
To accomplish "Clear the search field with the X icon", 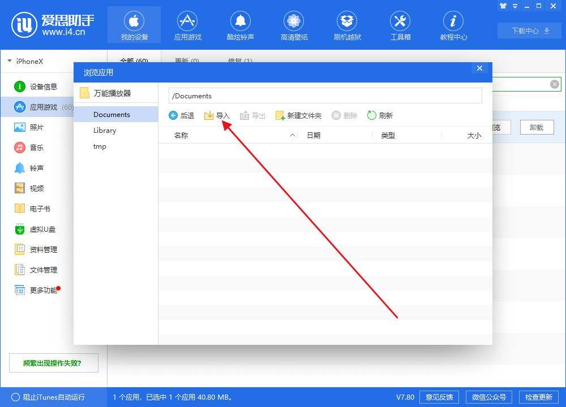I will (555, 84).
